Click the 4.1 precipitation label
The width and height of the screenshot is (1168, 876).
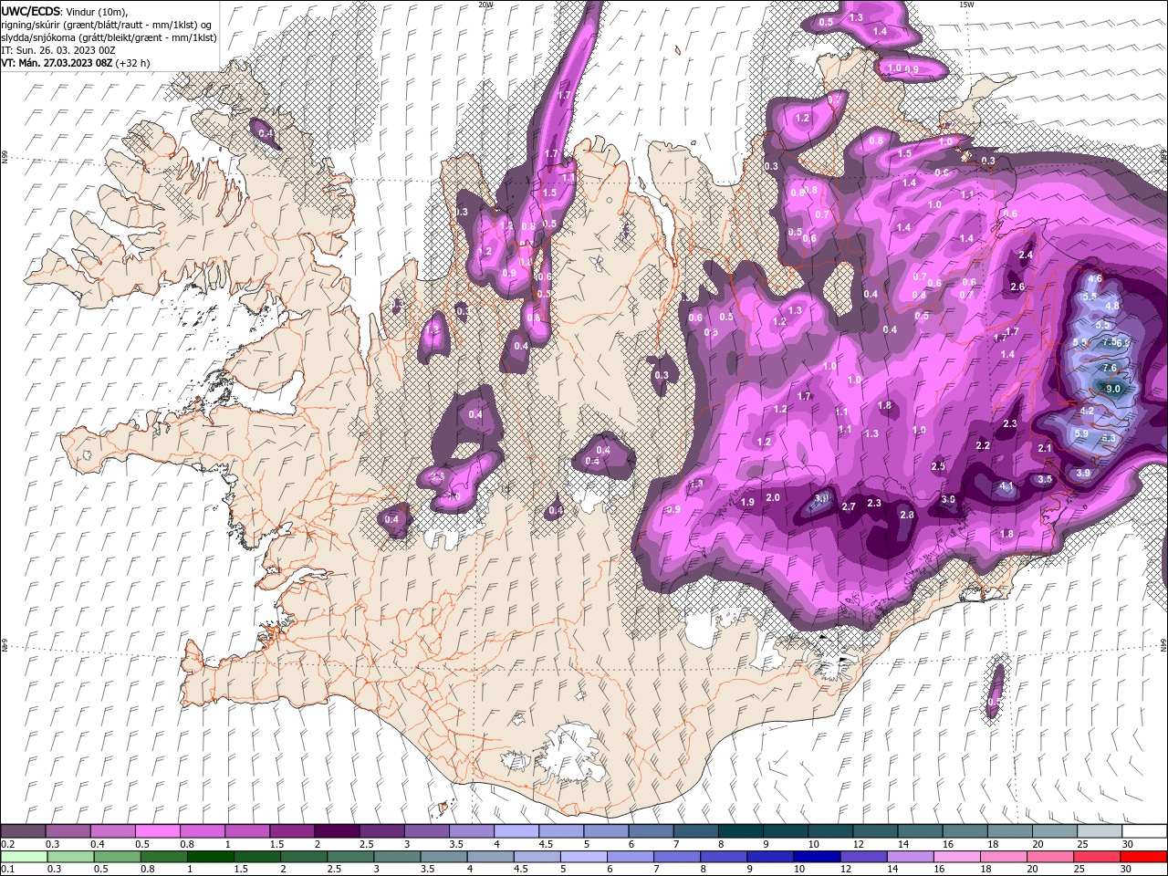click(1006, 486)
